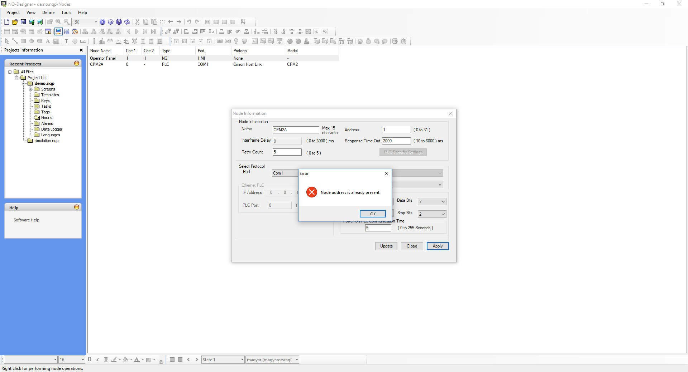Viewport: 688px width, 372px height.
Task: Click the blue question mark help icon
Action: click(119, 22)
